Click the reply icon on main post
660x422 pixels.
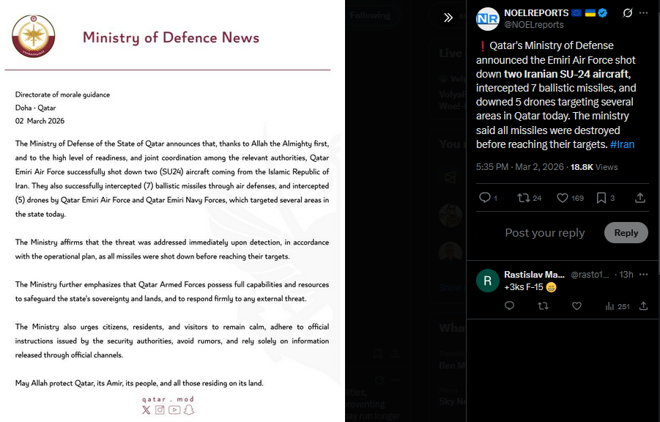[x=485, y=198]
